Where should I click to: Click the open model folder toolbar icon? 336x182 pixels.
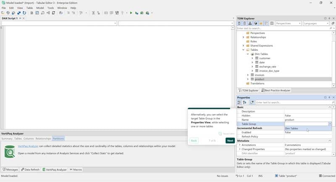click(x=3, y=13)
